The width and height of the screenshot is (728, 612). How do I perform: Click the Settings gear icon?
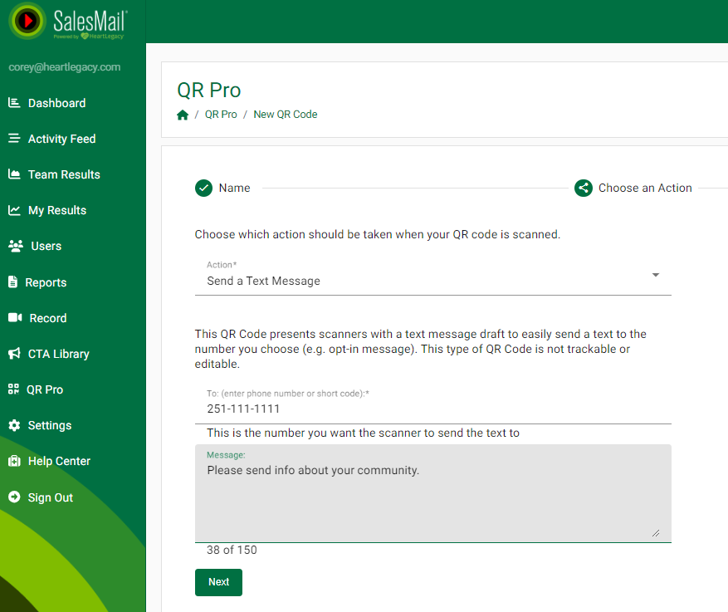coord(13,425)
